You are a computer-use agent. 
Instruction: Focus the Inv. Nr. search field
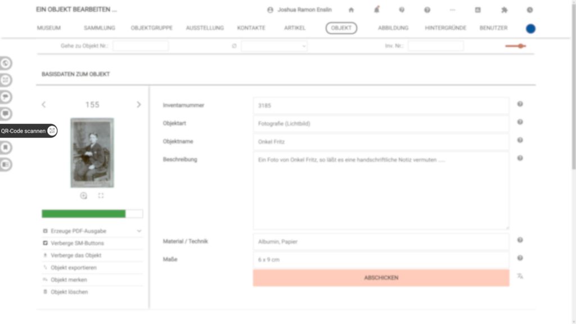(x=436, y=46)
